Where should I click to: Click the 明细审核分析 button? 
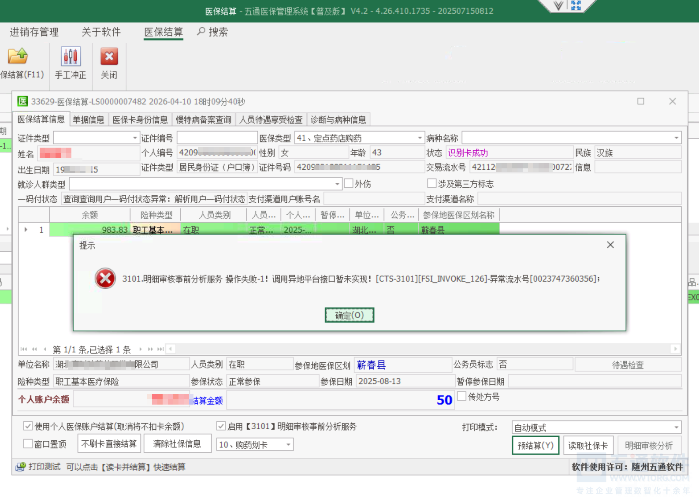[x=649, y=445]
